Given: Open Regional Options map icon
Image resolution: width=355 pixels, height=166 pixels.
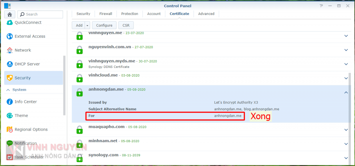Looking at the screenshot, I should click(x=10, y=130).
